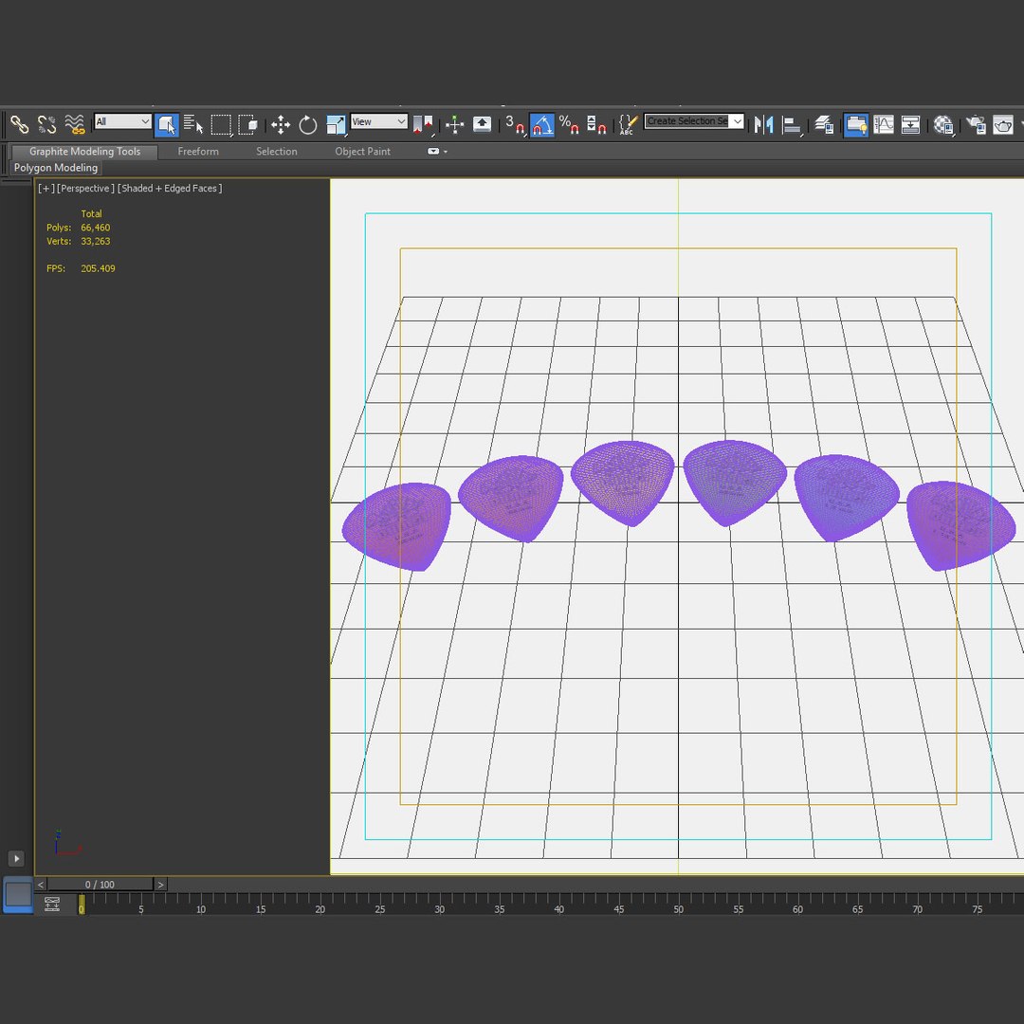Open the Curve Editor

(884, 124)
